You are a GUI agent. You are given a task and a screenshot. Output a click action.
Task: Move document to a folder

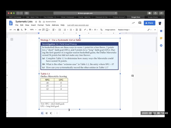(40, 22)
